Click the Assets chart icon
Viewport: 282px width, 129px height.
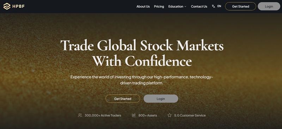[x=134, y=115]
